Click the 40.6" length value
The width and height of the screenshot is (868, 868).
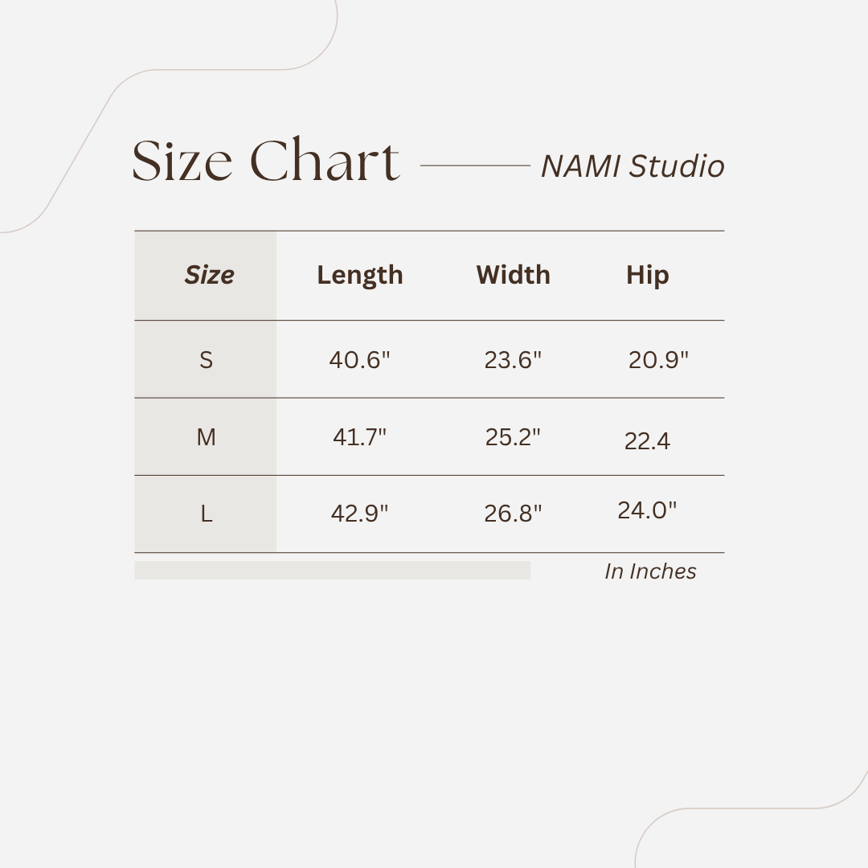pos(359,359)
